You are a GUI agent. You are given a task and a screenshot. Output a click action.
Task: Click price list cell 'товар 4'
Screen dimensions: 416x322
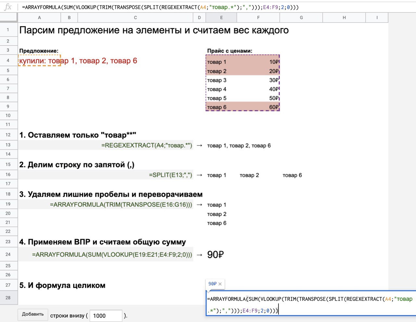point(217,89)
